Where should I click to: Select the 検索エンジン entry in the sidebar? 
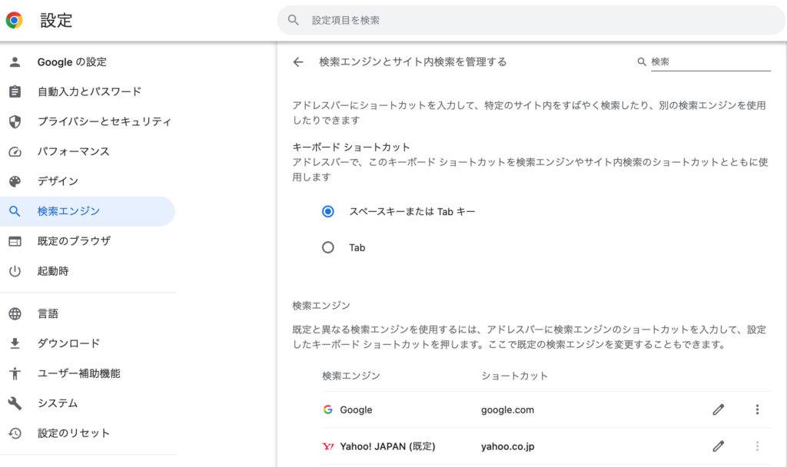coord(69,211)
